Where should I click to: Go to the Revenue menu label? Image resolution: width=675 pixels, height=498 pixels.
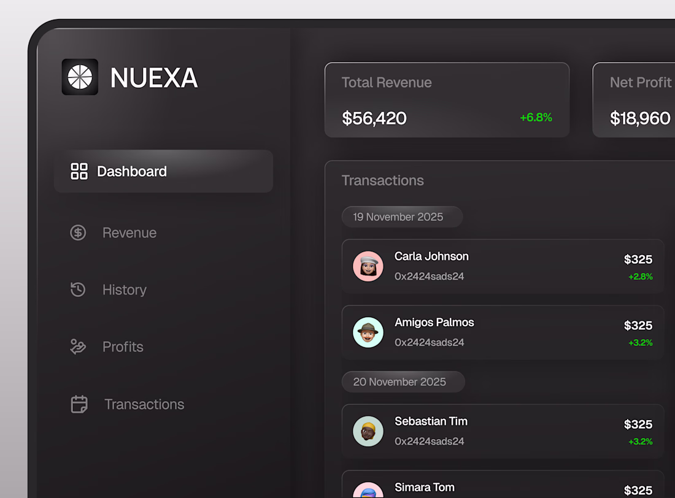[x=129, y=232]
